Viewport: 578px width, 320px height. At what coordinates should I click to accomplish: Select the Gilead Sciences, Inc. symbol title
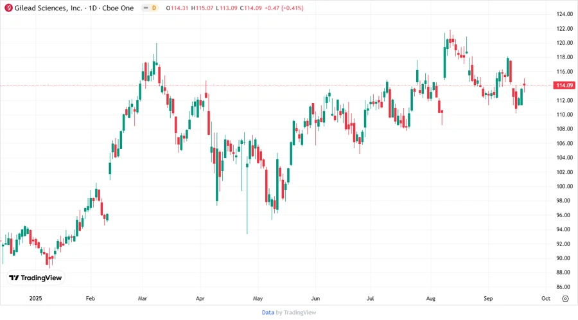[48, 8]
